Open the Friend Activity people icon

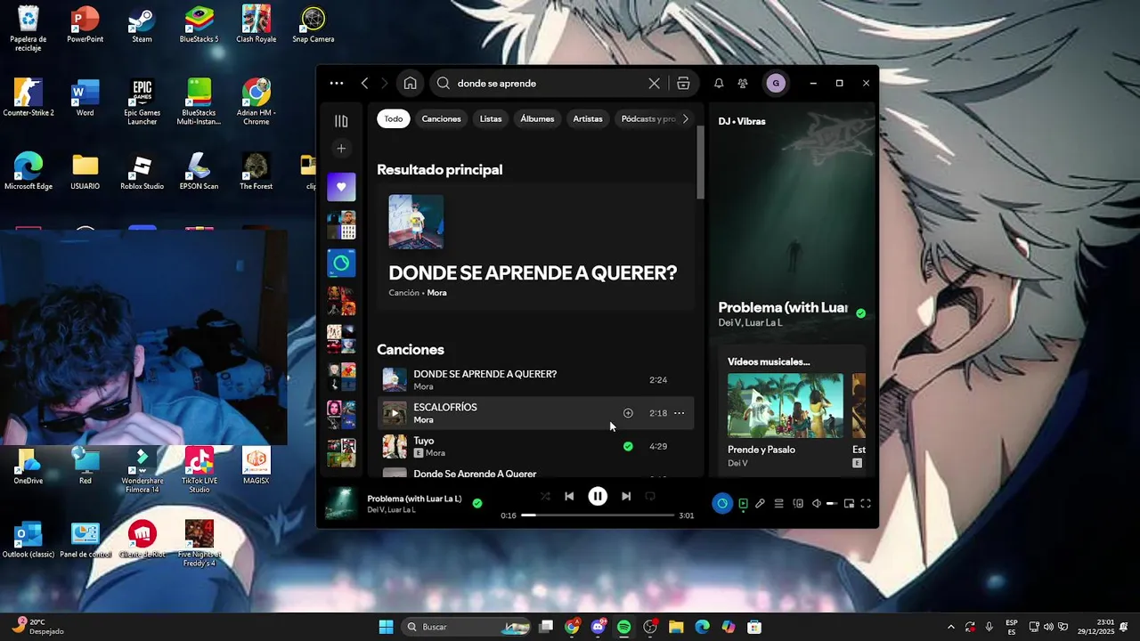pos(743,83)
